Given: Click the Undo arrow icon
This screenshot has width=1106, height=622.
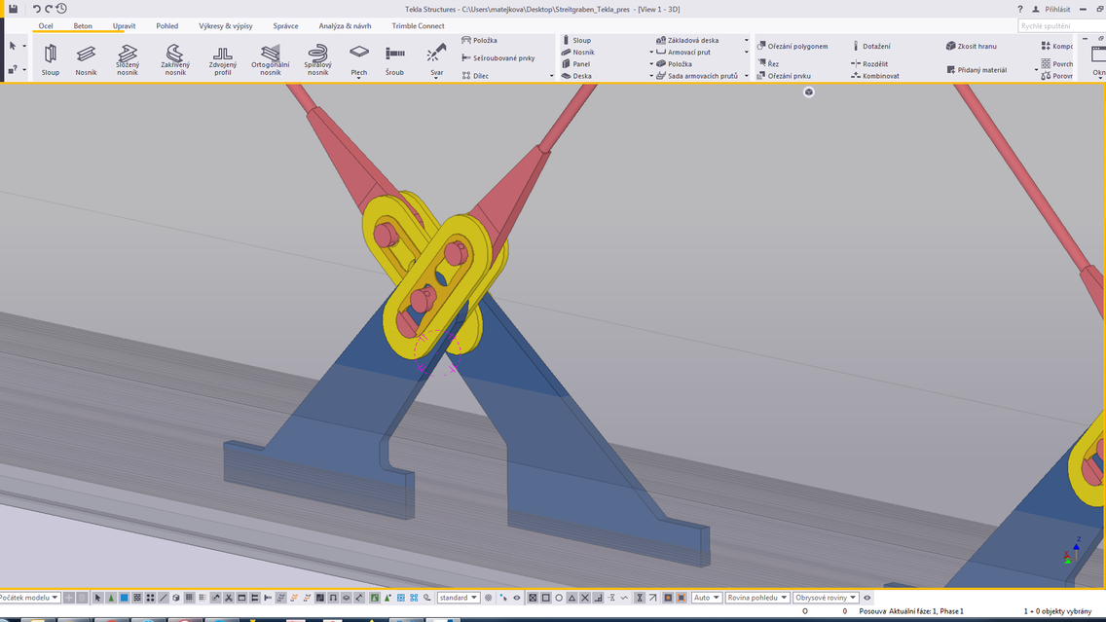Looking at the screenshot, I should (x=36, y=9).
